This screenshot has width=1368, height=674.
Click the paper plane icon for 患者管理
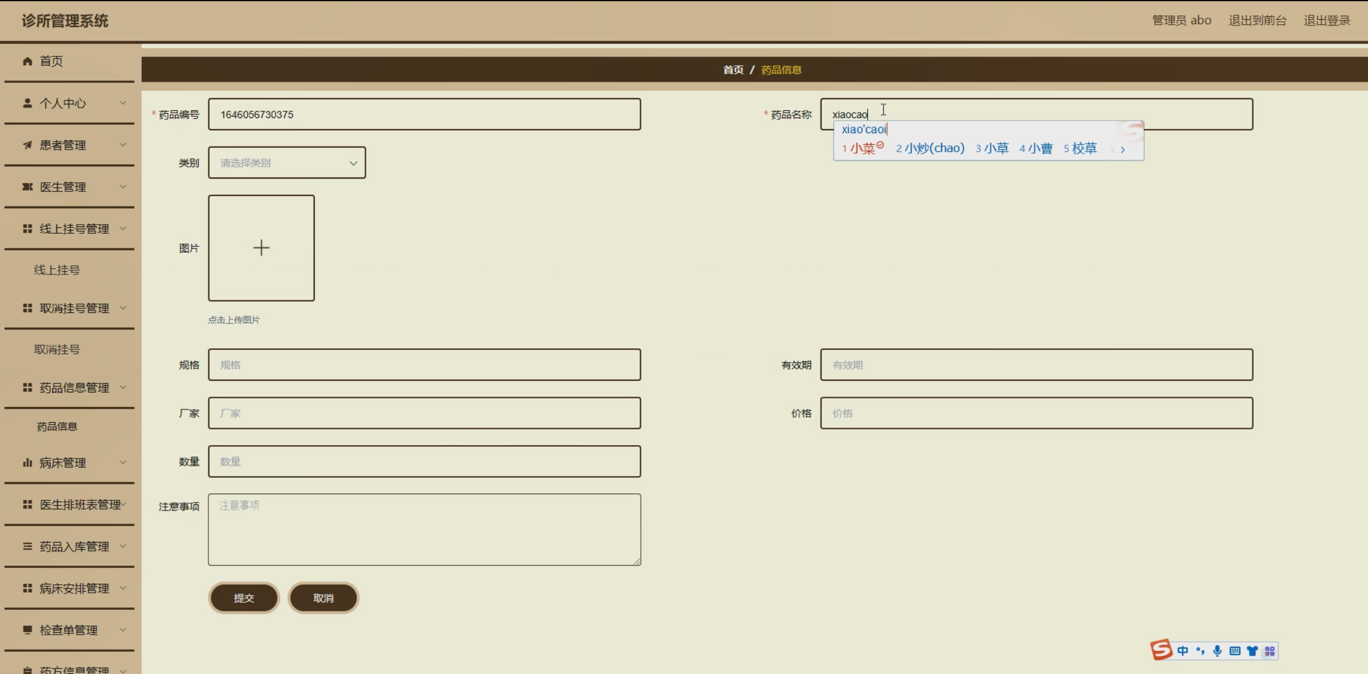[x=27, y=145]
